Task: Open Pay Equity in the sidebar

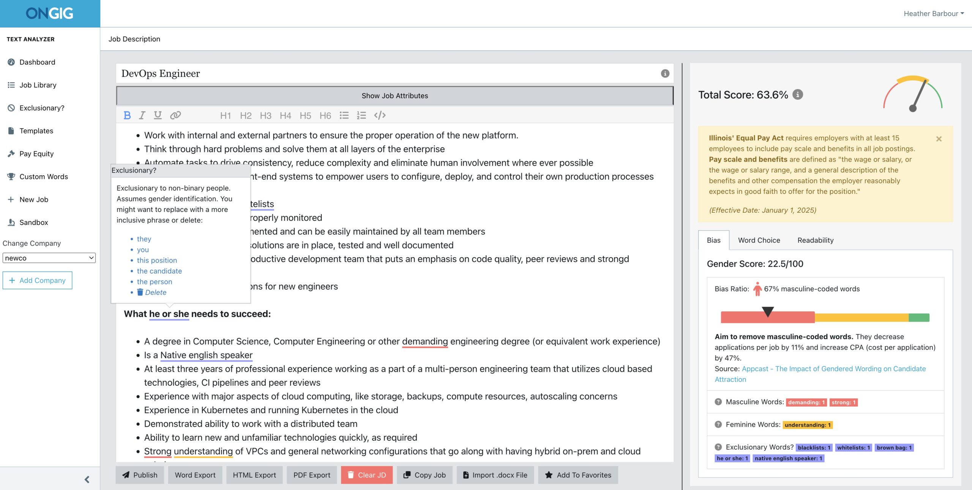Action: coord(36,154)
